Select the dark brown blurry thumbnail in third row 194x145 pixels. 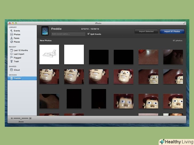(49, 101)
